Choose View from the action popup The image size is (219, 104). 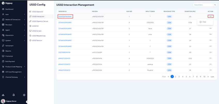[205, 22]
